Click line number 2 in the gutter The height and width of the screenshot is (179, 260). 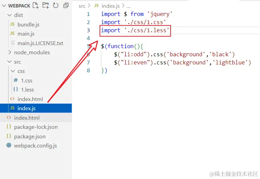click(88, 22)
